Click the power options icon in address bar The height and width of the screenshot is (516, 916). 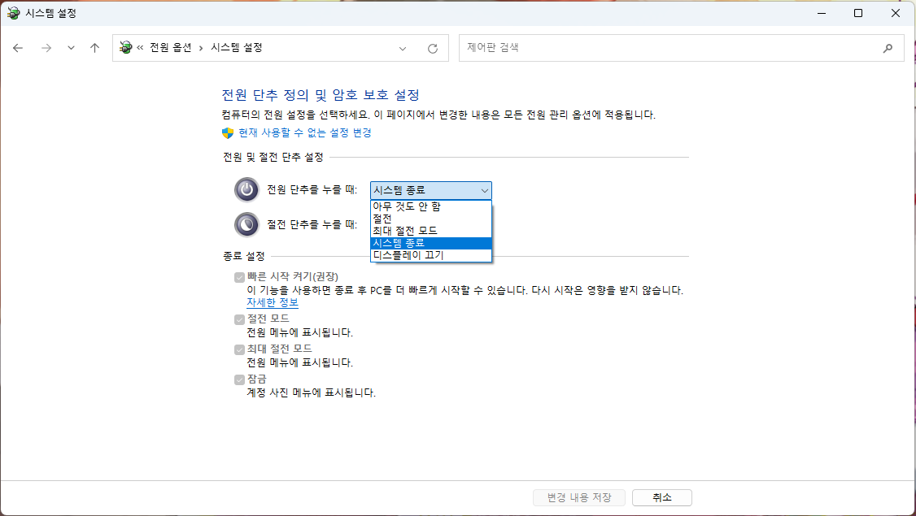click(125, 48)
